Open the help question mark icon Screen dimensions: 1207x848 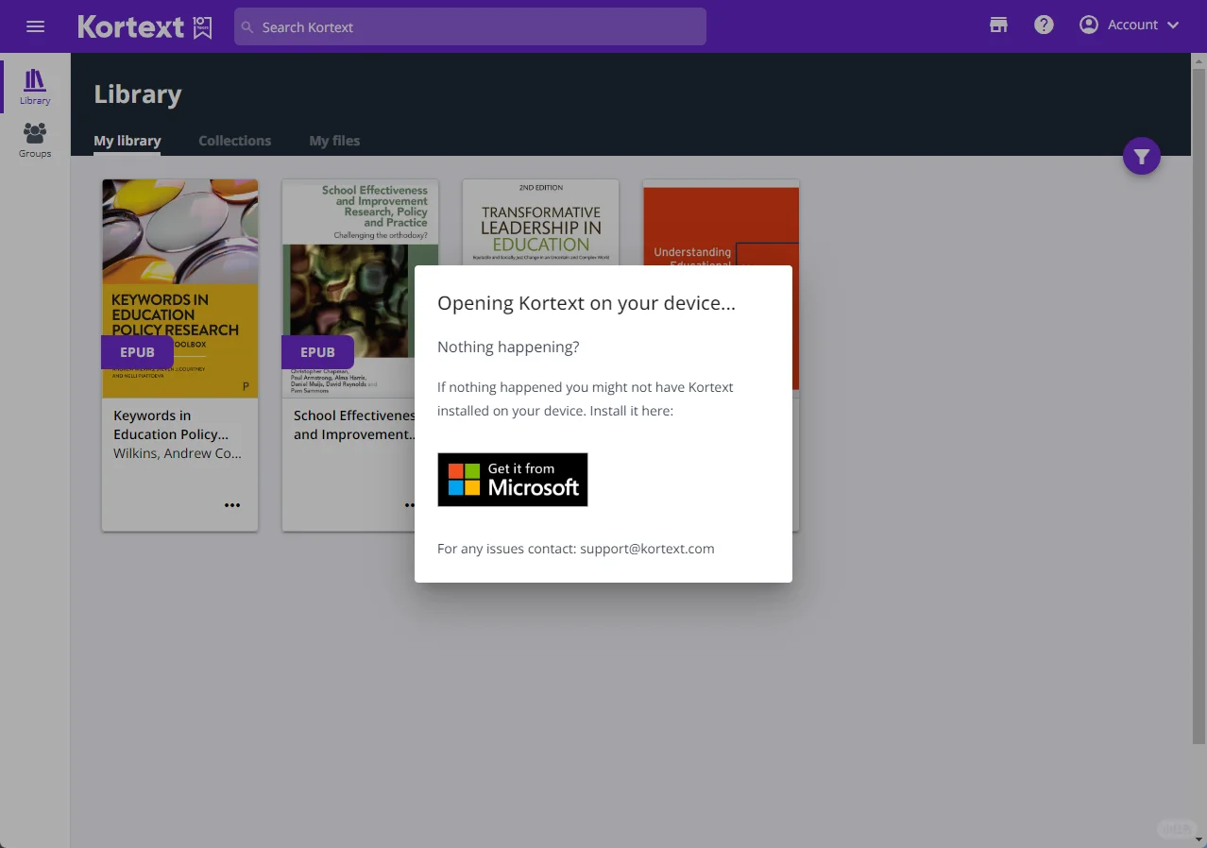click(x=1044, y=25)
